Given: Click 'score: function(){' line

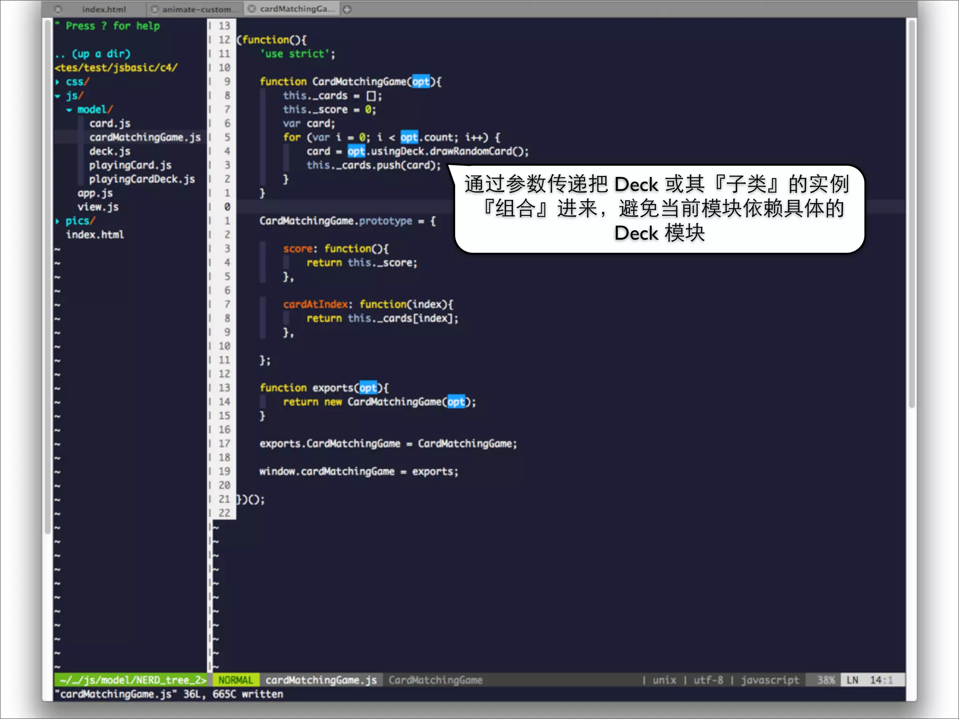Looking at the screenshot, I should (x=336, y=249).
